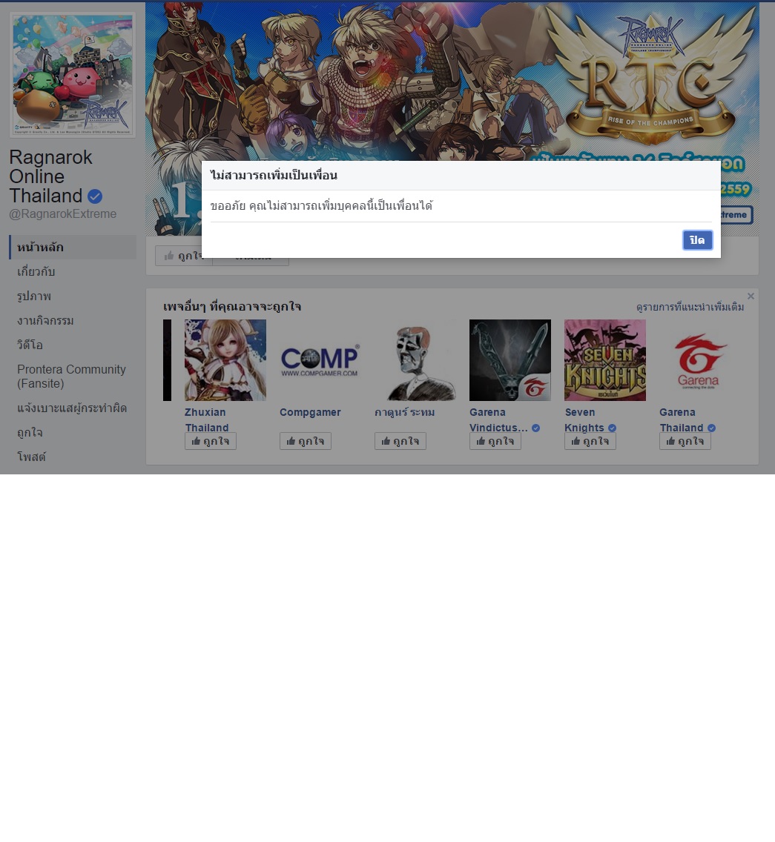Click the กาตูนร์ ระทม page name
This screenshot has height=842, width=775.
click(405, 412)
